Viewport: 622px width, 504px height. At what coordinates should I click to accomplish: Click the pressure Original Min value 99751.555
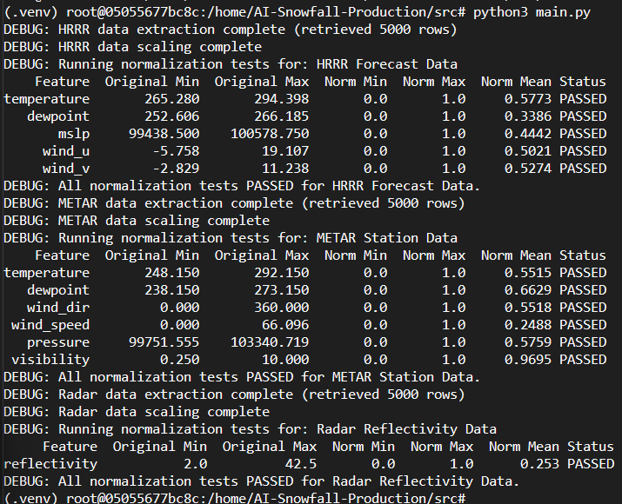164,342
